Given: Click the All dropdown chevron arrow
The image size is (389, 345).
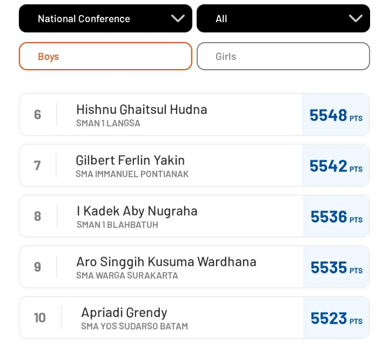Looking at the screenshot, I should pos(356,18).
